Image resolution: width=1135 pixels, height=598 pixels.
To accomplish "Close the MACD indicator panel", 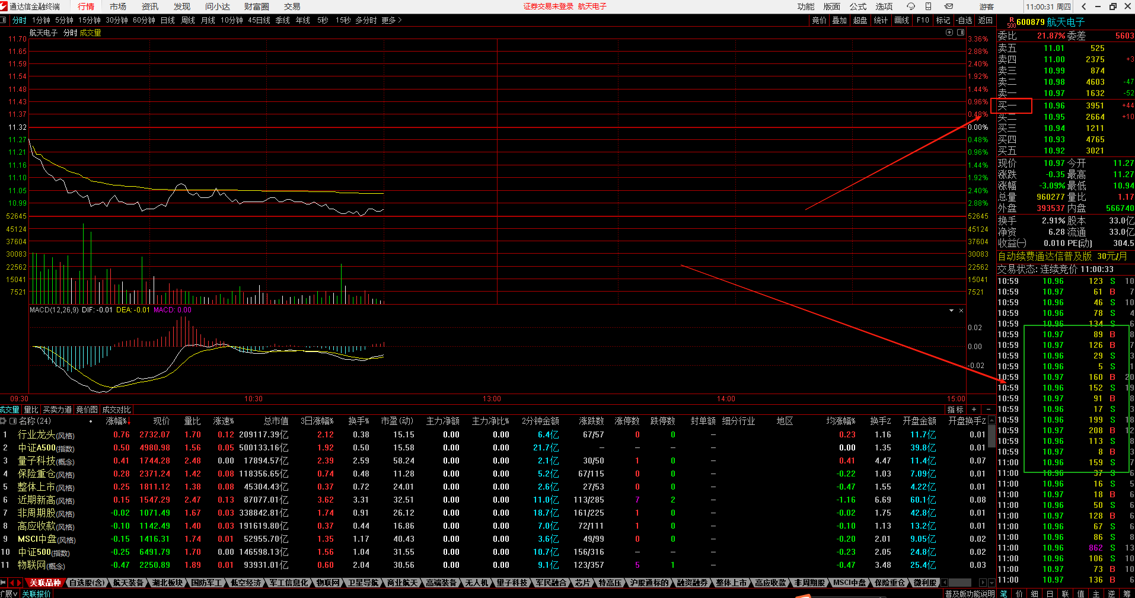I will pyautogui.click(x=961, y=311).
